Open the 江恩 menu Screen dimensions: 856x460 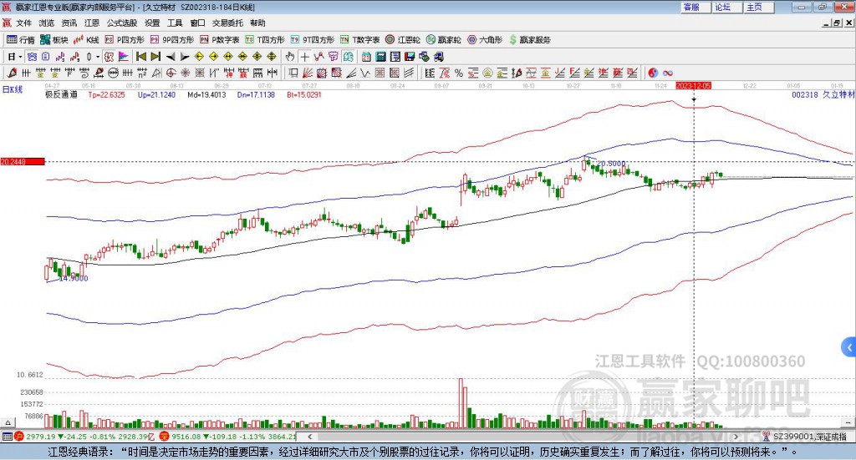coord(92,23)
